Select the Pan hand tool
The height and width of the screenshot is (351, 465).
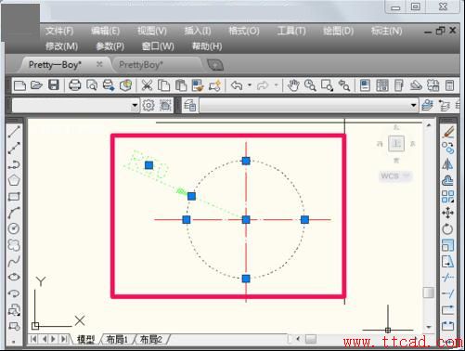pos(293,85)
